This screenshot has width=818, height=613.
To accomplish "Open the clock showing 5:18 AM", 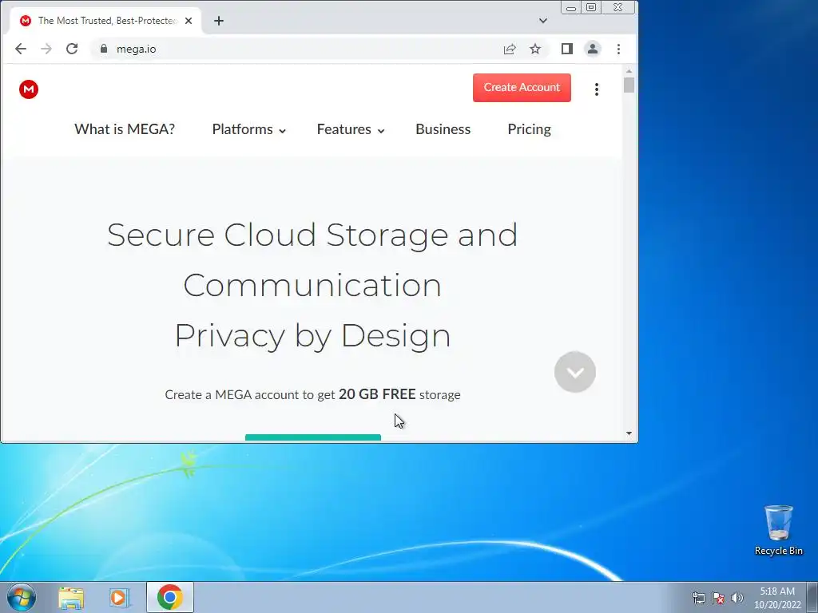I will (x=777, y=597).
